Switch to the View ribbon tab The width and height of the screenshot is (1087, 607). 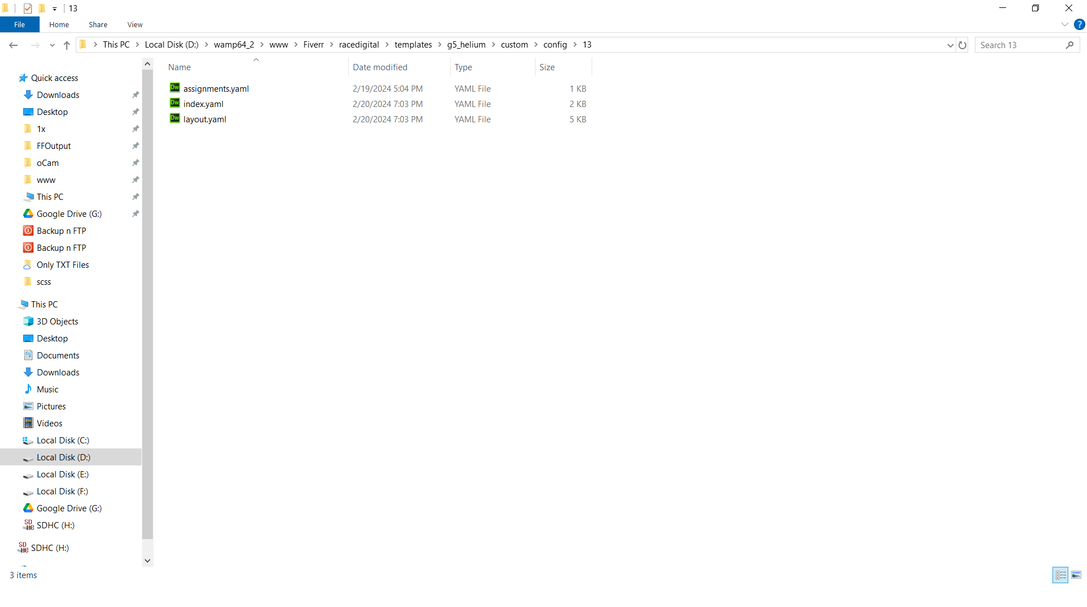135,24
